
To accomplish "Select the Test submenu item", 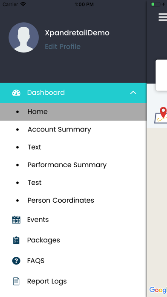I will (x=73, y=183).
